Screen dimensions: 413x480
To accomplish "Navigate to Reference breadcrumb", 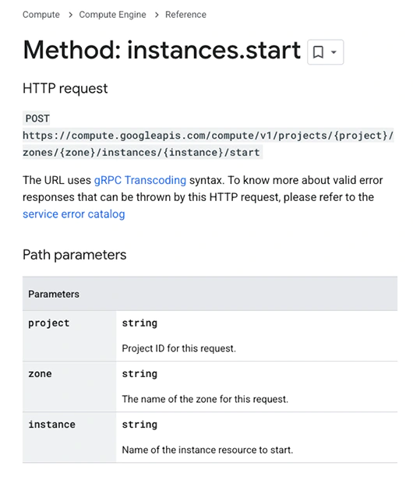I will click(x=185, y=14).
